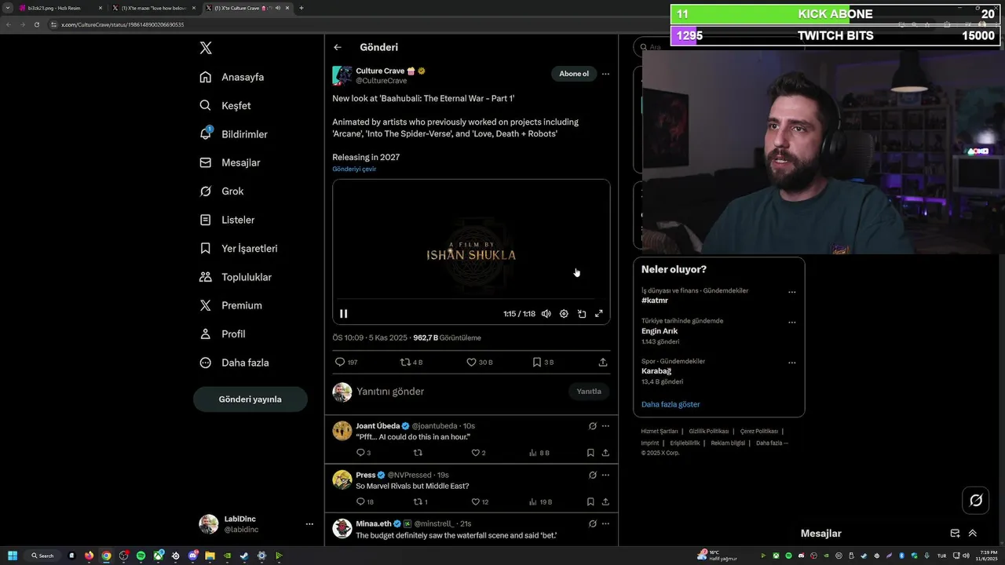Open the #katmr trending topic
This screenshot has height=565, width=1005.
coord(655,301)
